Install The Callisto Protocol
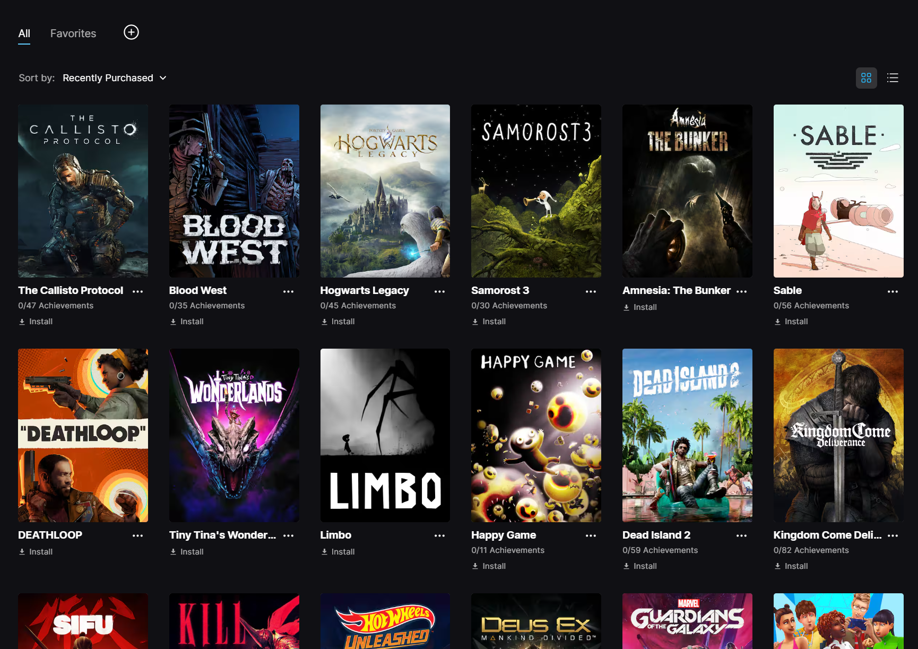This screenshot has width=918, height=649. coord(36,322)
